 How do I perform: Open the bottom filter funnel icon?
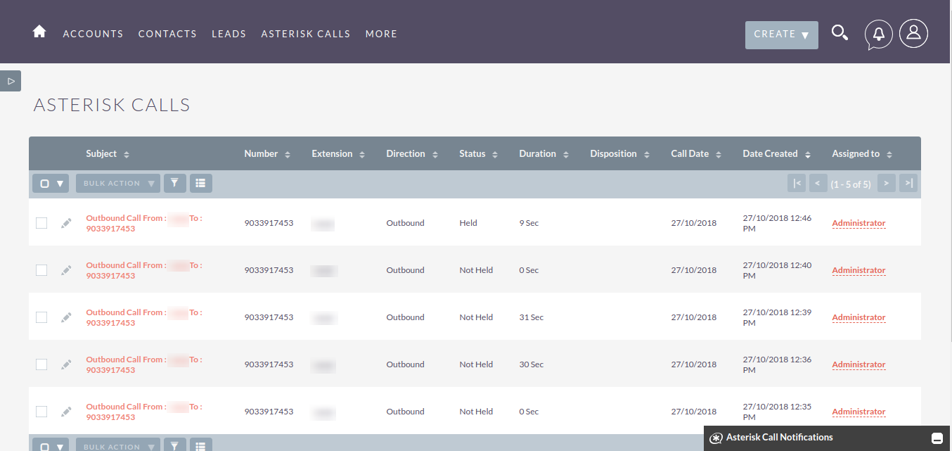click(174, 445)
